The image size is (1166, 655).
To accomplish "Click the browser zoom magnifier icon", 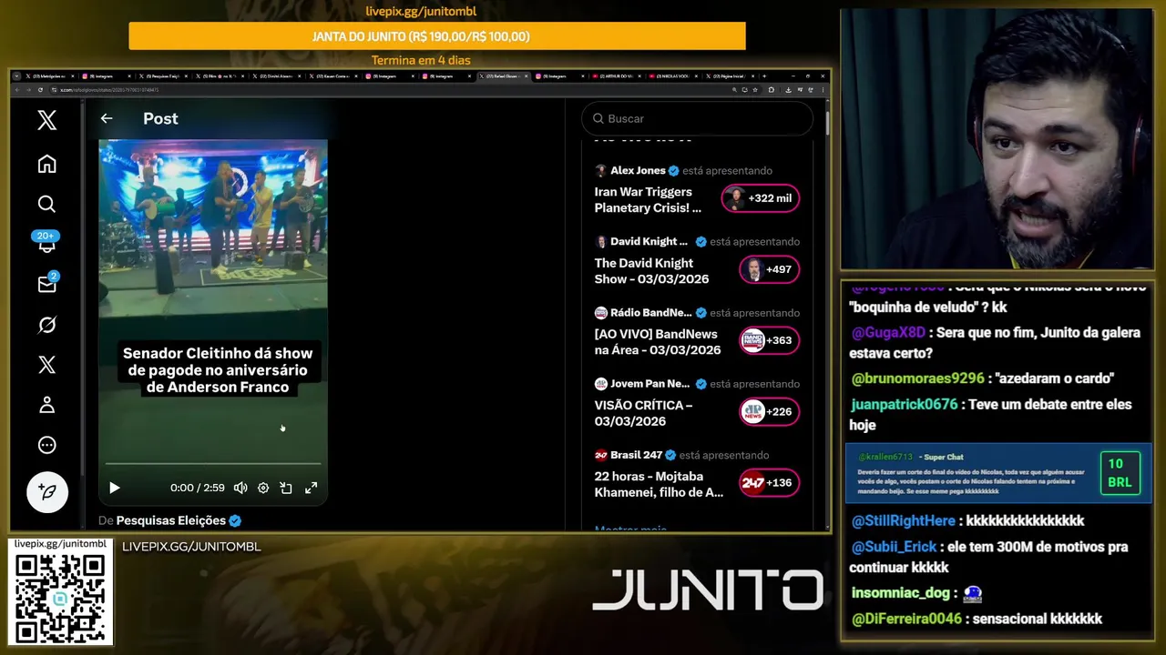I will click(x=734, y=90).
